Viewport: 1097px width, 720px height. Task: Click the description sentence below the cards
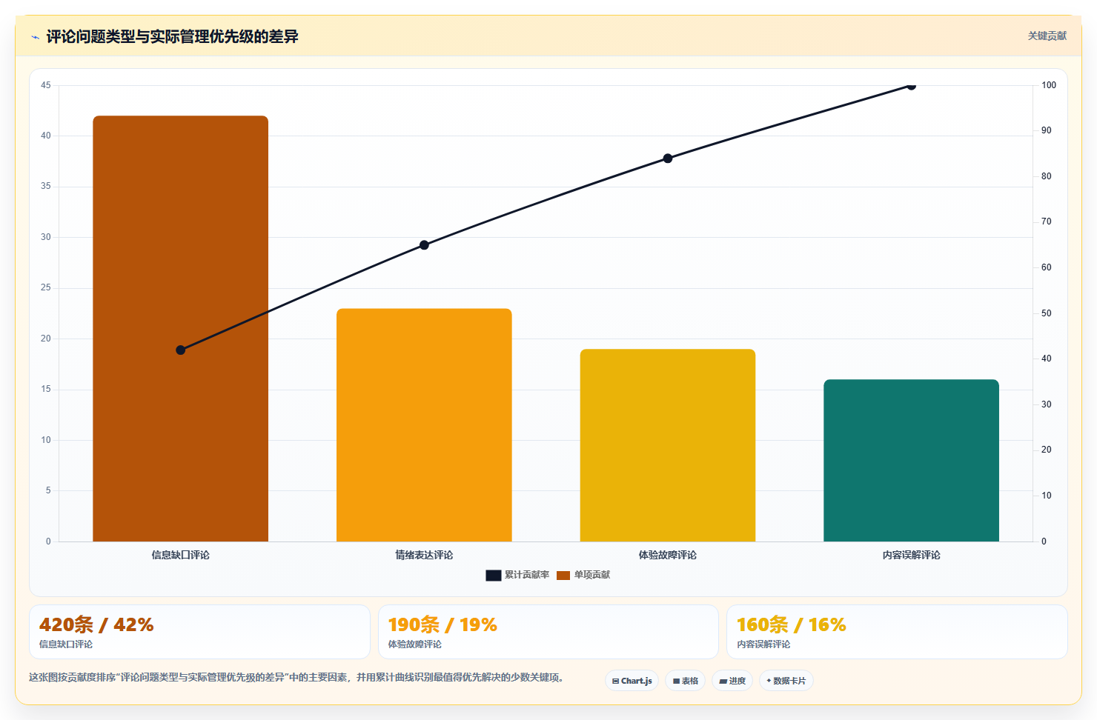tap(296, 677)
